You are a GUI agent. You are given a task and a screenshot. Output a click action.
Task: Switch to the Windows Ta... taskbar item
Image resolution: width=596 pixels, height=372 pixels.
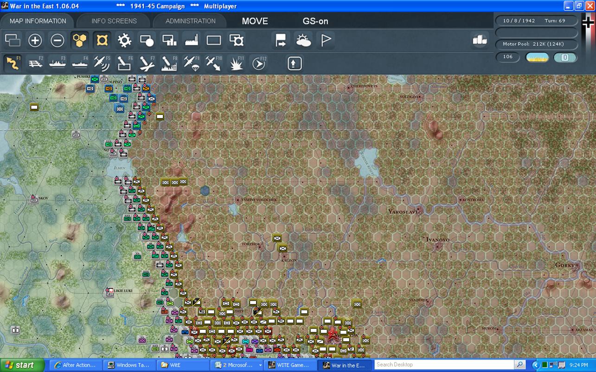pos(128,365)
